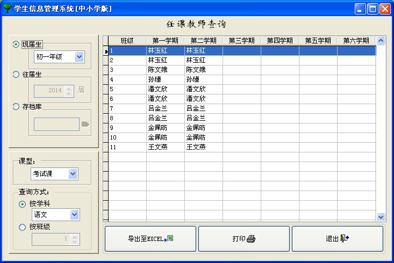Screen dimensions: 394x263
Task: Select the 现届生 radio button
Action: [x=16, y=45]
